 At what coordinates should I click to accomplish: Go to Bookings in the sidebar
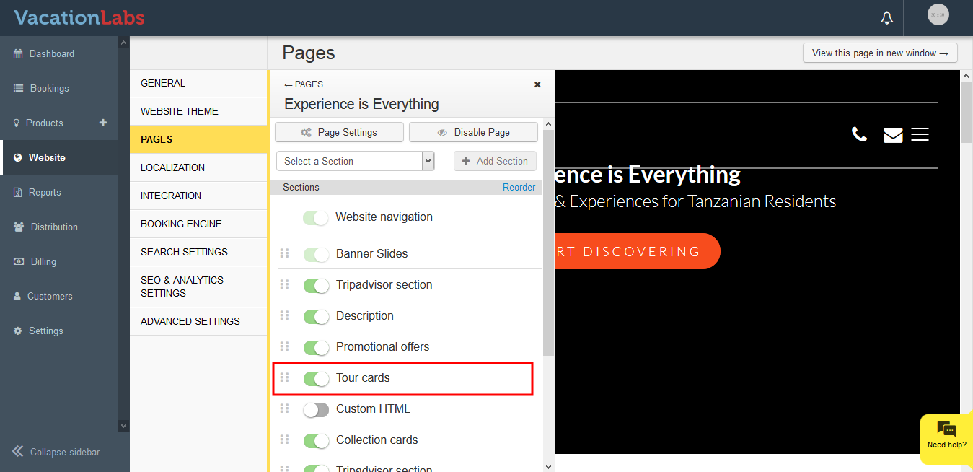(49, 88)
